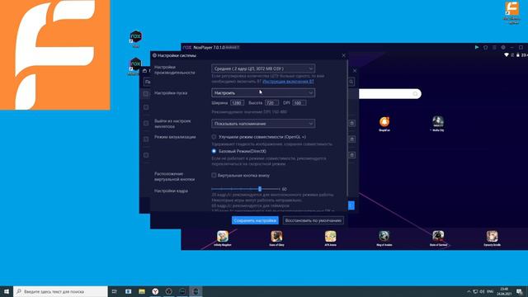
Task: Open the Windows notification center icon
Action: (x=520, y=291)
